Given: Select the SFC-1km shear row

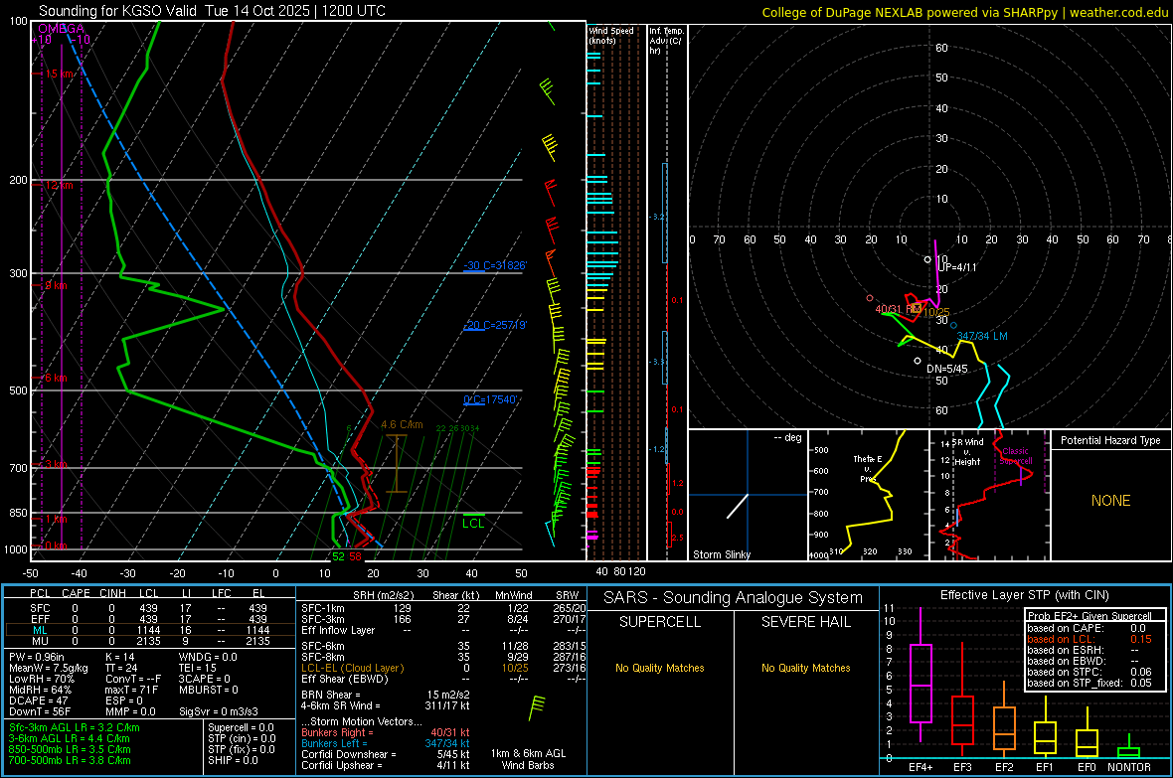Looking at the screenshot, I should (x=443, y=608).
